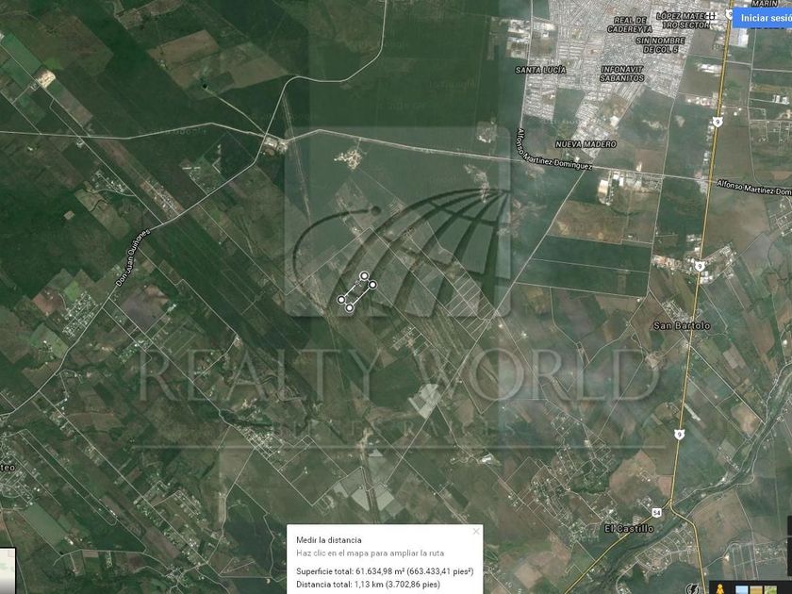Click the Iniciar sesión button
The height and width of the screenshot is (594, 792).
[x=763, y=18]
